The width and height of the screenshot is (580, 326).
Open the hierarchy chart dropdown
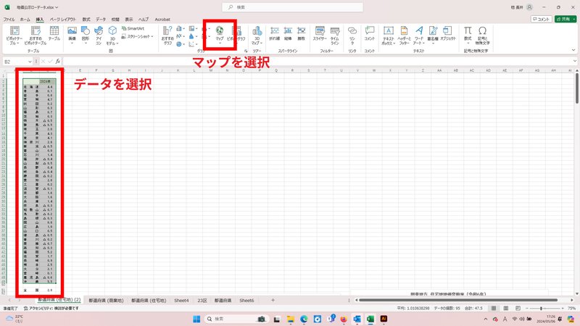pos(193,28)
